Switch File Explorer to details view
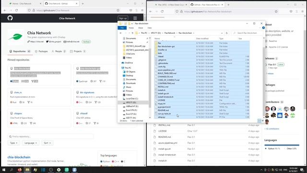 (x=259, y=121)
